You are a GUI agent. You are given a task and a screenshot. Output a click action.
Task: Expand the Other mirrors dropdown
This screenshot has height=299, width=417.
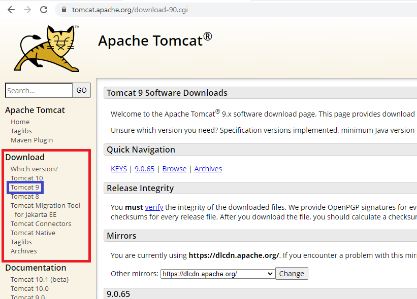pyautogui.click(x=217, y=274)
